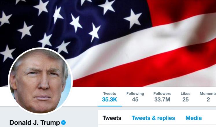Click the 35.3K tweets number
This screenshot has height=127, width=216.
[x=110, y=100]
